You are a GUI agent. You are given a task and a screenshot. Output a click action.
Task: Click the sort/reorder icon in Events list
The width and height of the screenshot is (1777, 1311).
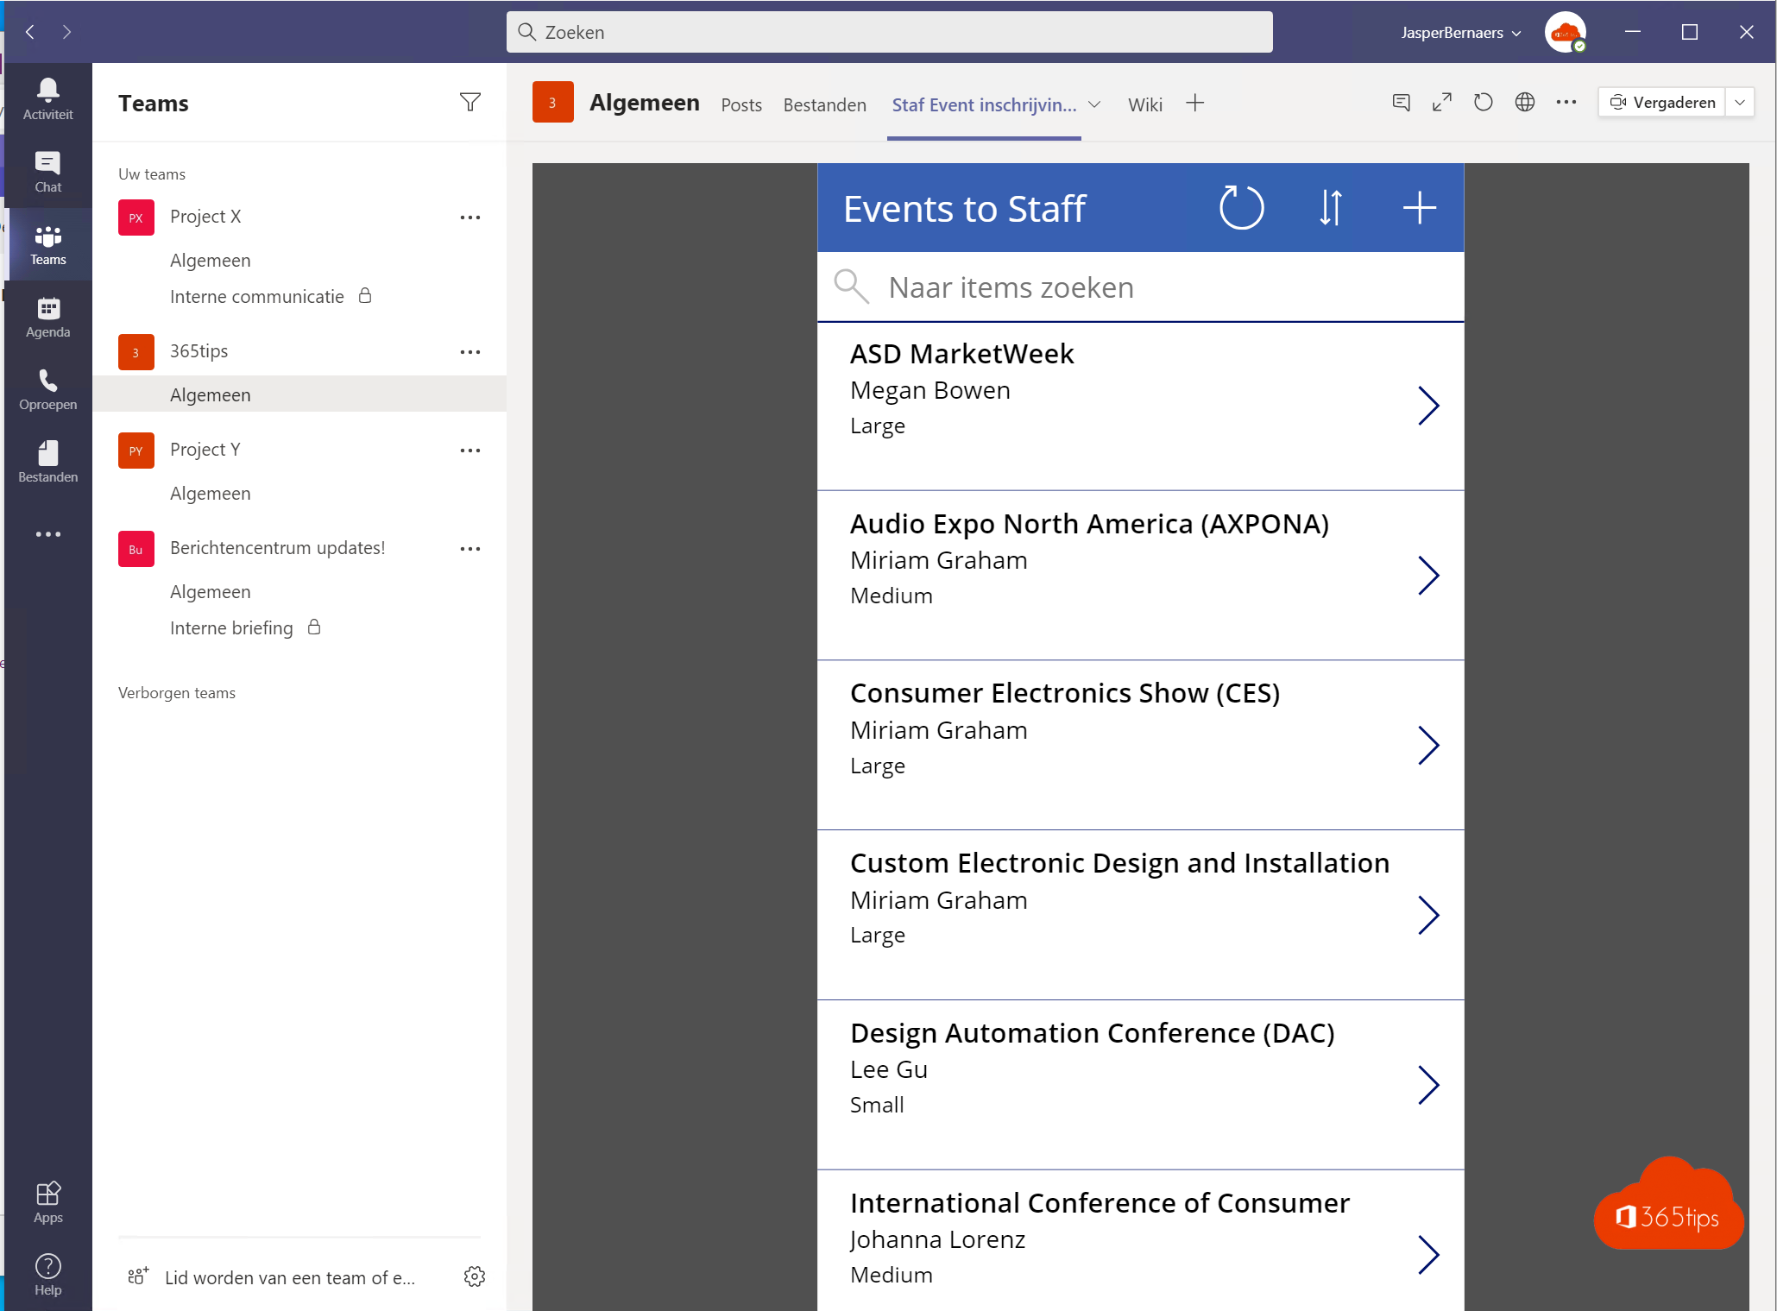point(1328,207)
